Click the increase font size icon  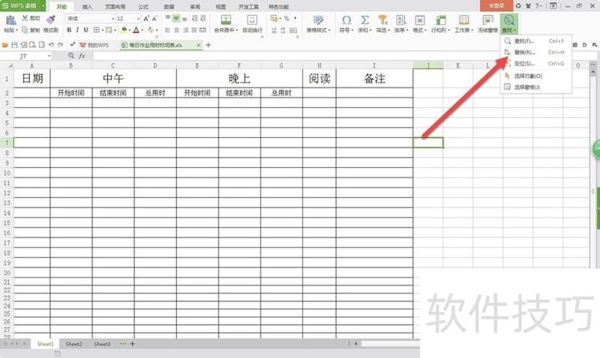pos(146,18)
